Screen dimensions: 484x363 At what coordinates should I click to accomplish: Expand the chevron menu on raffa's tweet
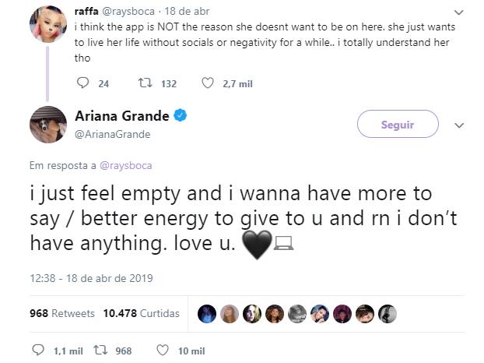click(459, 12)
